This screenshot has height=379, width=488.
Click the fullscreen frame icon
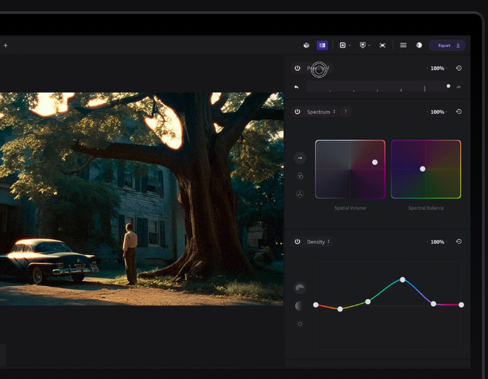point(383,45)
